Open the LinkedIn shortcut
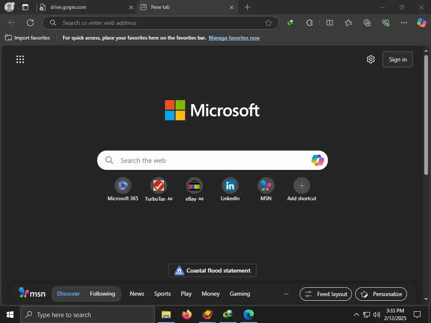Image resolution: width=431 pixels, height=323 pixels. click(x=230, y=190)
